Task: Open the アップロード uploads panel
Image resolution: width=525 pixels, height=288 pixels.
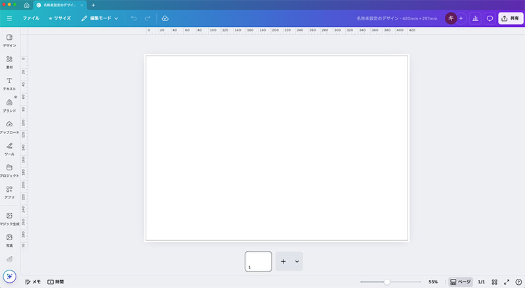Action: click(9, 126)
